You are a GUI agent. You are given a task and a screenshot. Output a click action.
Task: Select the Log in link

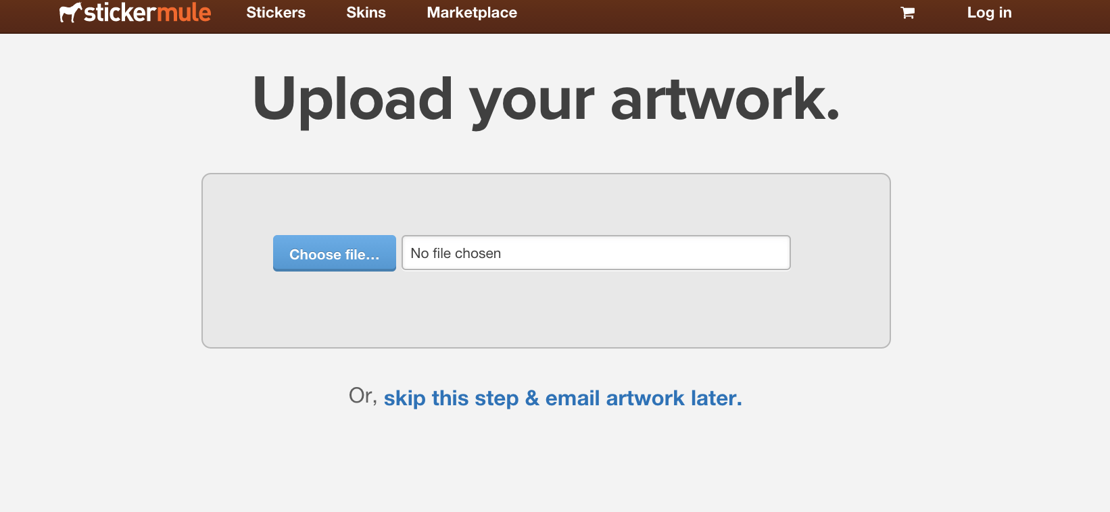pyautogui.click(x=989, y=13)
